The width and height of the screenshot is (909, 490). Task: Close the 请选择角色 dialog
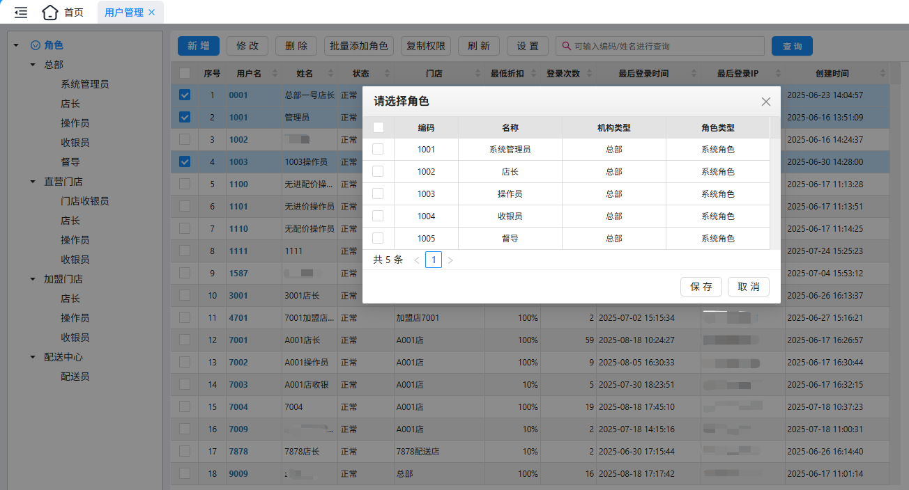(766, 102)
